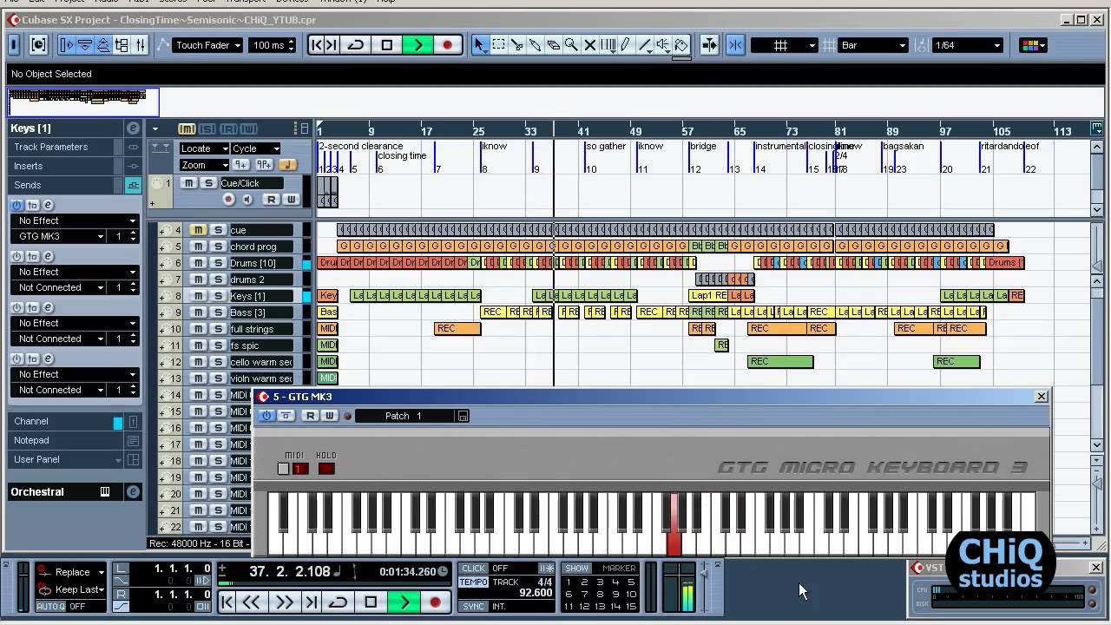Select the Mute X tool
This screenshot has width=1111, height=625.
pos(589,45)
